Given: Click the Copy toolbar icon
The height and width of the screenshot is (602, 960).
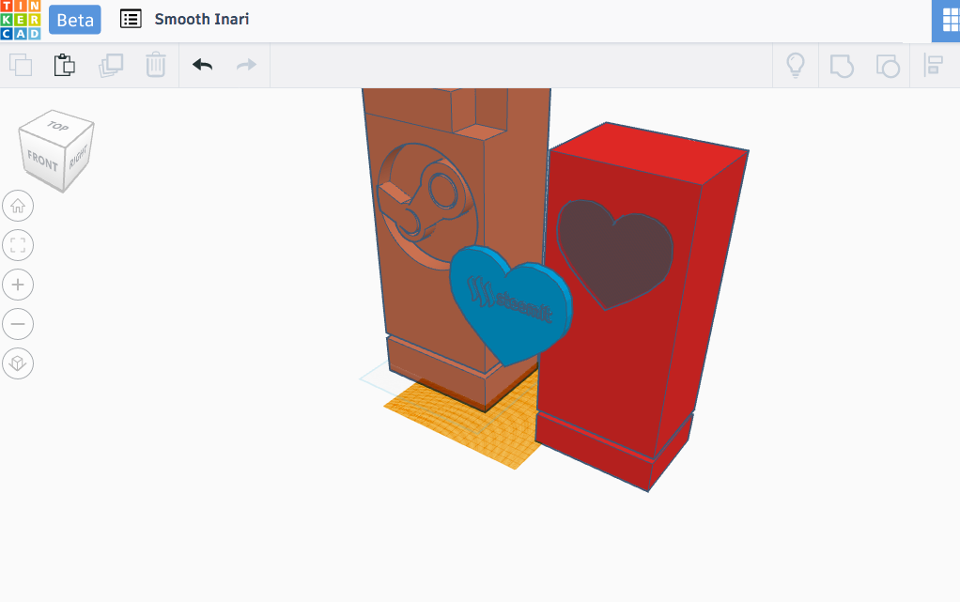Looking at the screenshot, I should [21, 65].
